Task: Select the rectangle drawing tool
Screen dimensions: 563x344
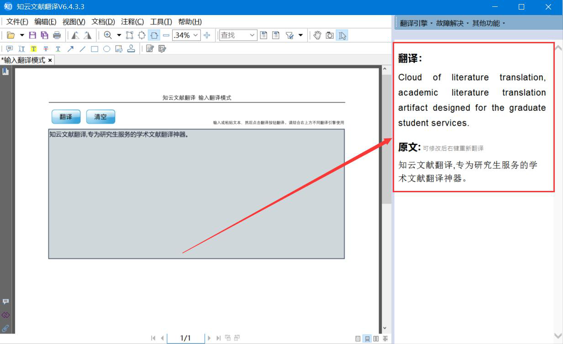Action: coord(95,49)
